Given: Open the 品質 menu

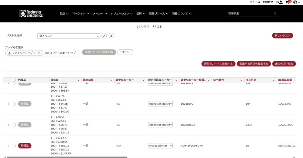Looking at the screenshot, I should pos(141,14).
